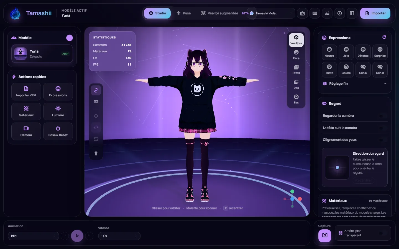The image size is (399, 249).
Task: Click the Pose & Reset quick action
Action: click(x=58, y=131)
